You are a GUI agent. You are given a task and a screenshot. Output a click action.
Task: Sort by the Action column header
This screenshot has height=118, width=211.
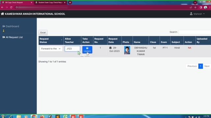click(190, 40)
